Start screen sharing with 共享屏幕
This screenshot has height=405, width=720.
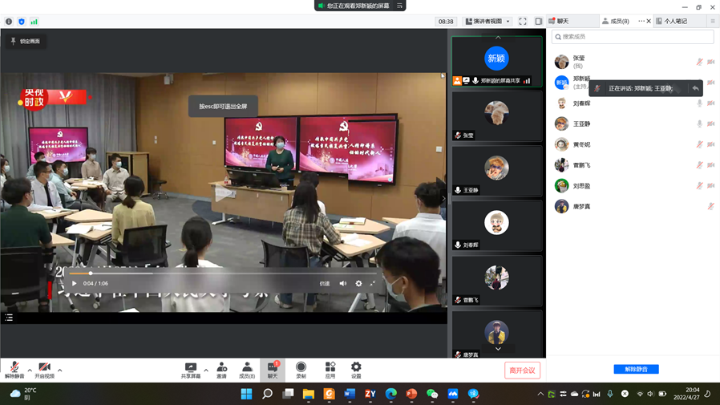click(x=191, y=370)
